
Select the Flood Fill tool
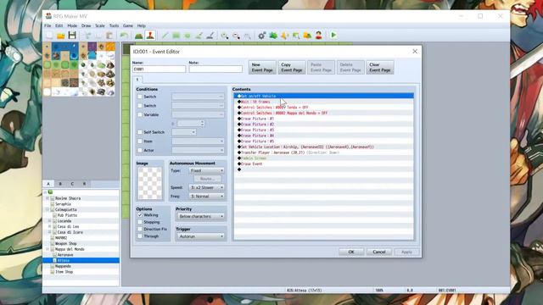[199, 36]
